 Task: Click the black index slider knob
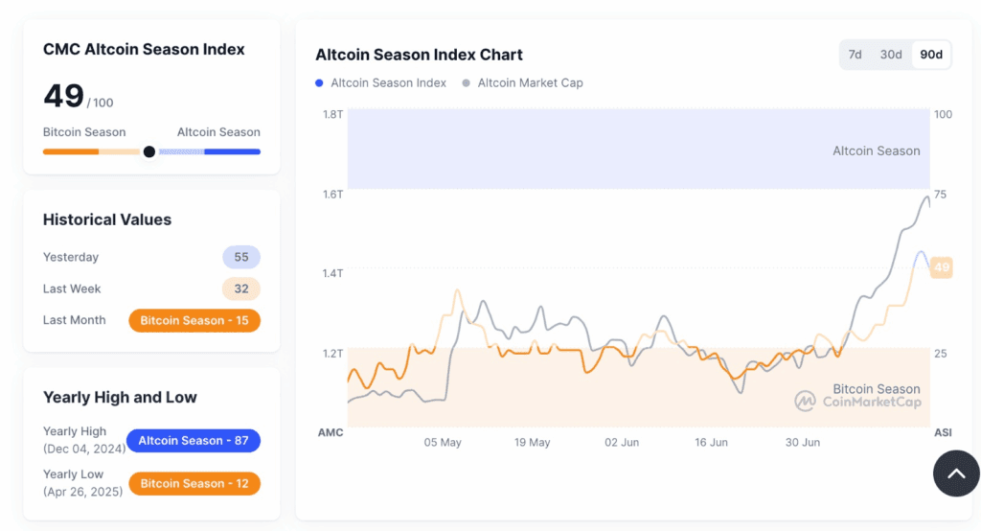[x=148, y=151]
